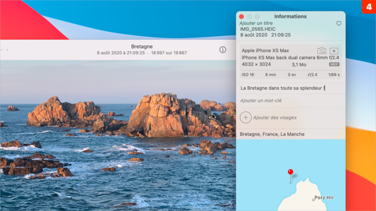The height and width of the screenshot is (211, 376).
Task: Click the rocky coast photo
Action: pos(118,135)
